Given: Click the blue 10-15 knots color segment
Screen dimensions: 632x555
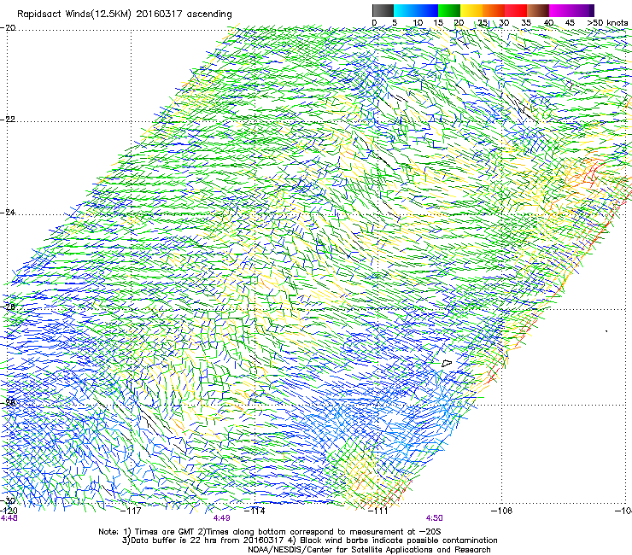Looking at the screenshot, I should click(427, 10).
